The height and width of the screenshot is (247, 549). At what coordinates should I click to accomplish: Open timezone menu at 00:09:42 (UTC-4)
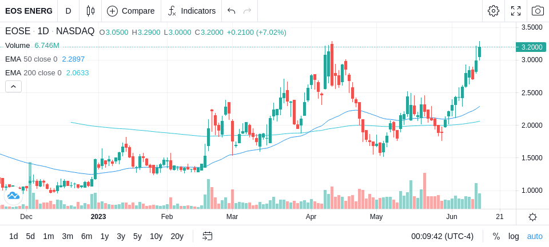click(x=442, y=236)
